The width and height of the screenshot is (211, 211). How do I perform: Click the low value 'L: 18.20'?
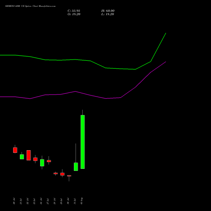click(x=108, y=14)
